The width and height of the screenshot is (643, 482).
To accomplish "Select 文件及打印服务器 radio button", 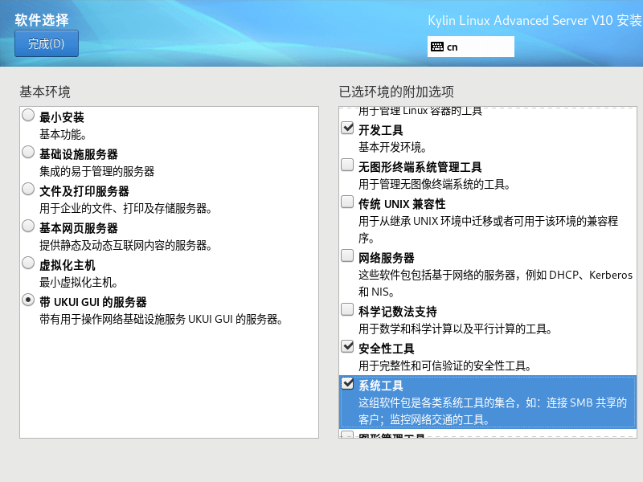I will [x=28, y=189].
